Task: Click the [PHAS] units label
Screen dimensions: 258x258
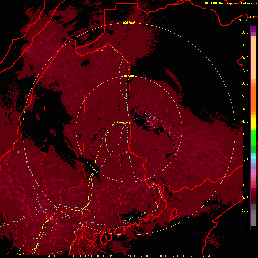Action: [x=242, y=20]
